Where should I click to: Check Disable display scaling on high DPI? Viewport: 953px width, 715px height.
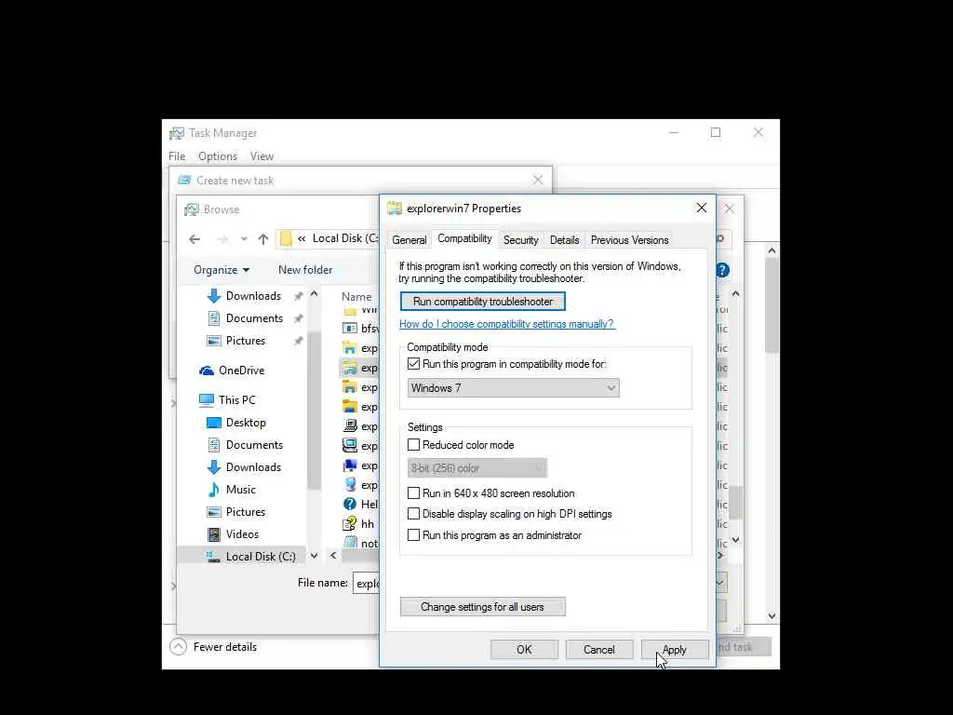(x=414, y=514)
